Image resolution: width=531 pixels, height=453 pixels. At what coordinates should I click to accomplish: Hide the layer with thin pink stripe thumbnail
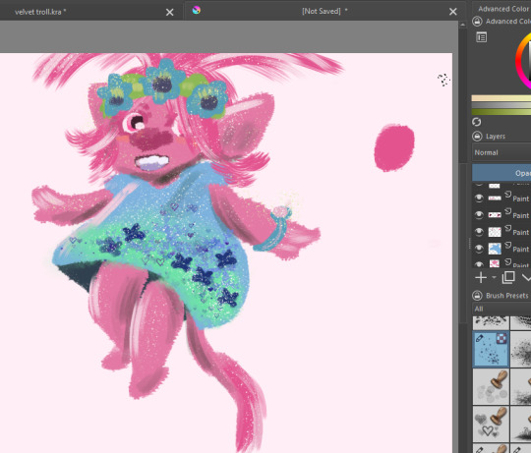coord(479,198)
